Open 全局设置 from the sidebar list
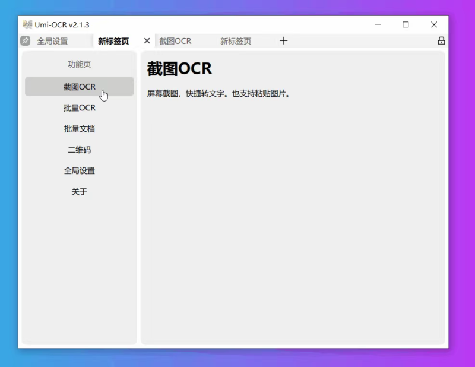 click(79, 170)
